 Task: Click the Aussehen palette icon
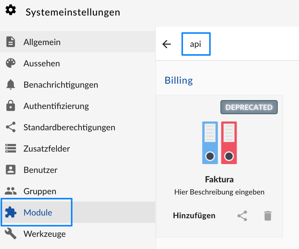[x=11, y=63]
